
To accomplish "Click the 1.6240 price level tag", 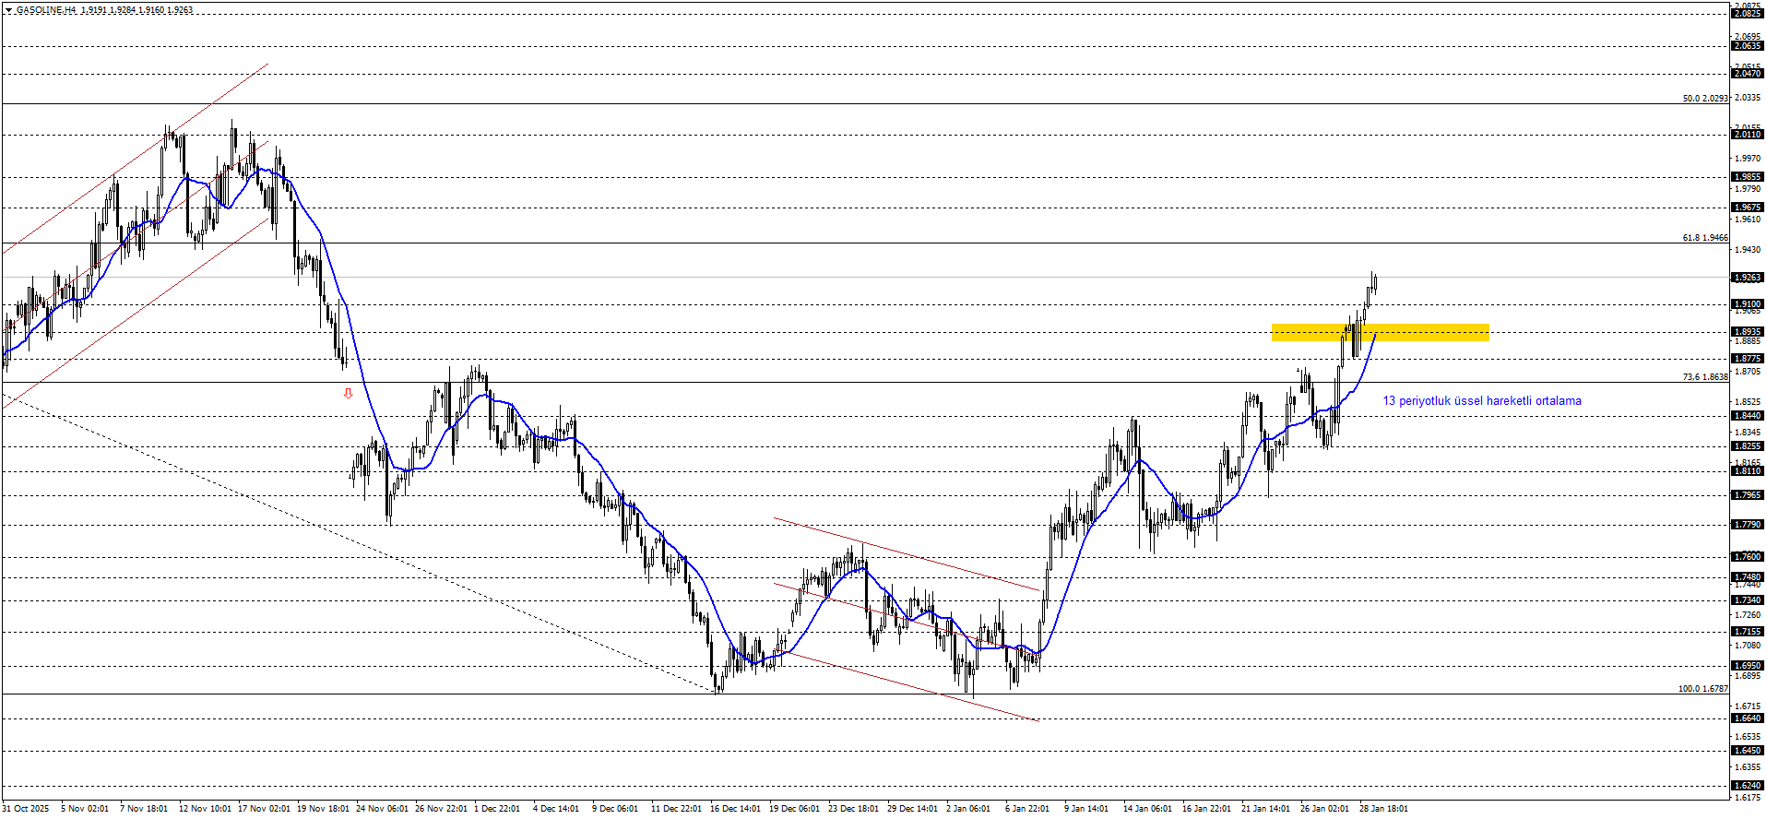I will (x=1748, y=786).
